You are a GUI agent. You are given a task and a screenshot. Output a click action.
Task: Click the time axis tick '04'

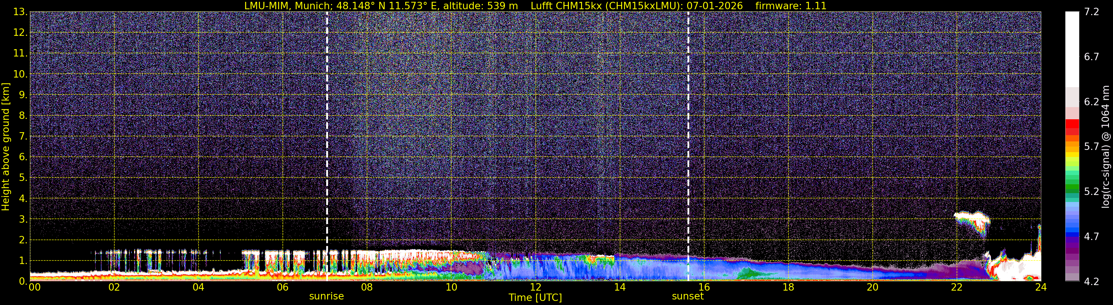tap(198, 287)
